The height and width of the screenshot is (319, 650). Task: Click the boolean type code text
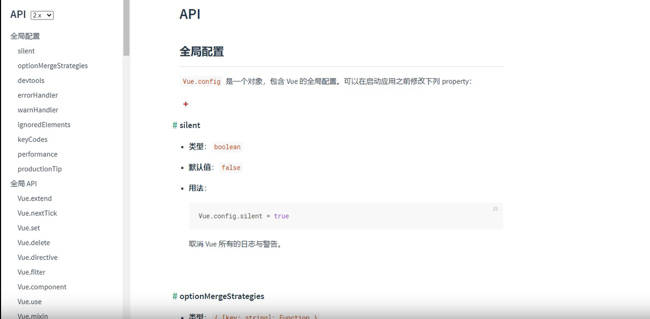point(227,147)
